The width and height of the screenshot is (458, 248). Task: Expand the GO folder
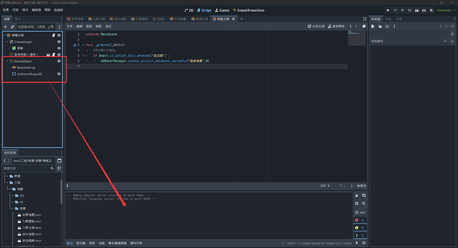[x=13, y=196]
